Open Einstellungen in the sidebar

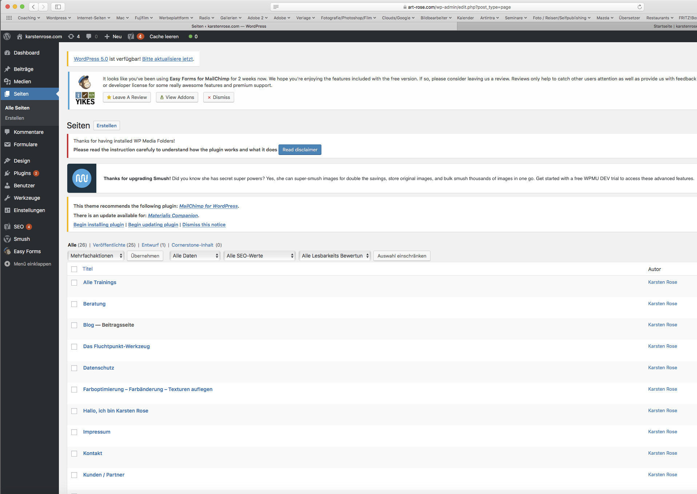(29, 210)
